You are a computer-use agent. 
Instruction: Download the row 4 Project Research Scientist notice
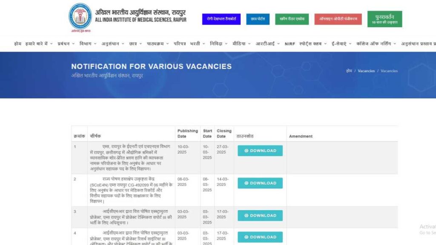[x=260, y=237]
